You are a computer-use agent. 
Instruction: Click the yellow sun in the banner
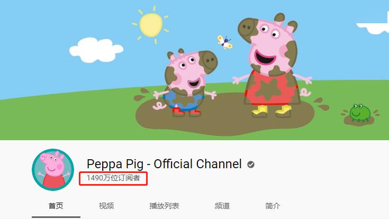(x=151, y=25)
